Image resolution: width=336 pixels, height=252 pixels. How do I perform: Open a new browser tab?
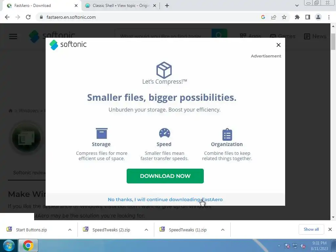(x=167, y=6)
